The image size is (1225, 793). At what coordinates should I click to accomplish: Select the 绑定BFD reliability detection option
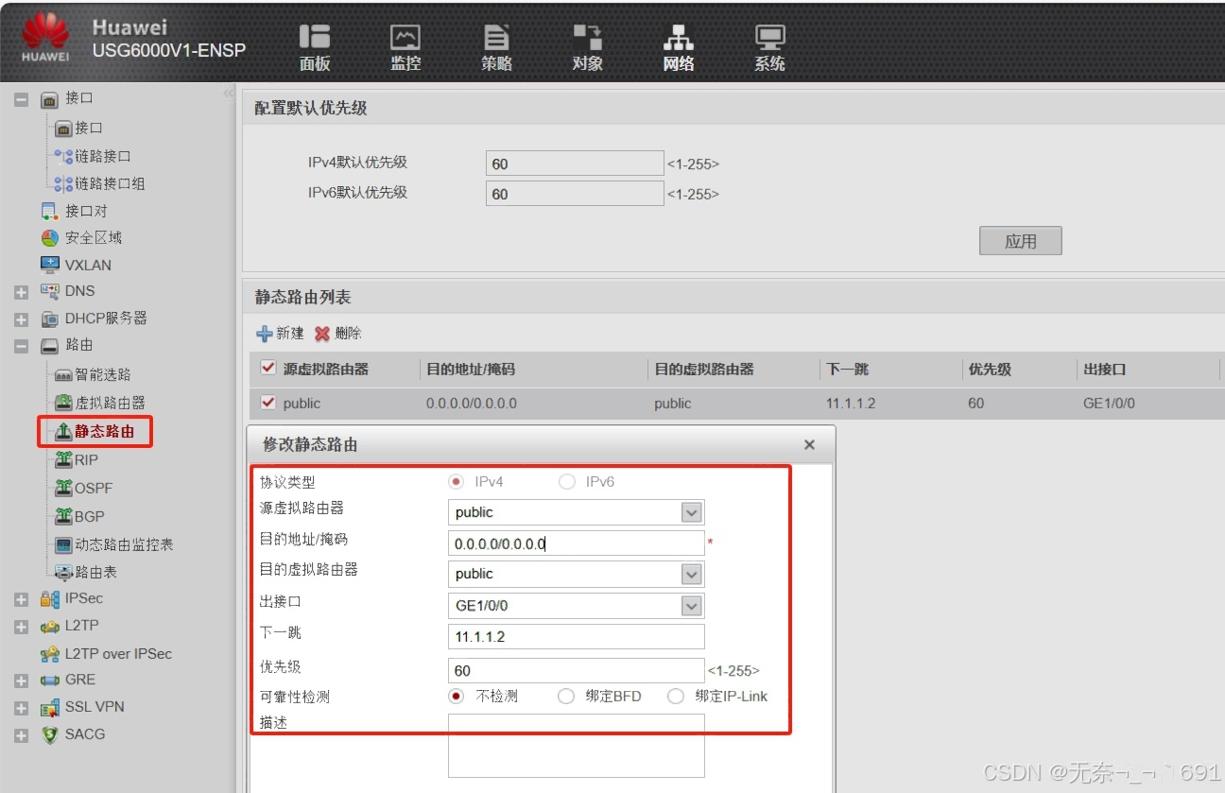pyautogui.click(x=566, y=696)
